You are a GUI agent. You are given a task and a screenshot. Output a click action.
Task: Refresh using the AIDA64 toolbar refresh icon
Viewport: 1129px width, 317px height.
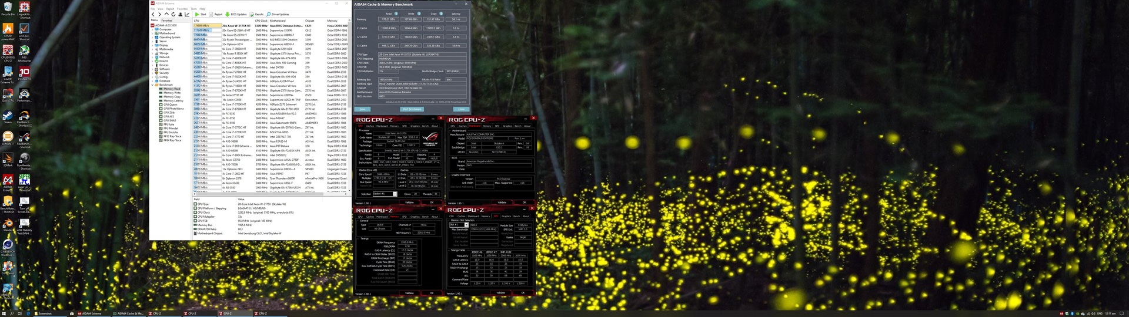pos(173,14)
